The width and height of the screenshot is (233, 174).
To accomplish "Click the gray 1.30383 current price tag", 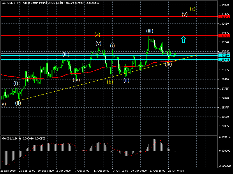I will pos(224,53).
